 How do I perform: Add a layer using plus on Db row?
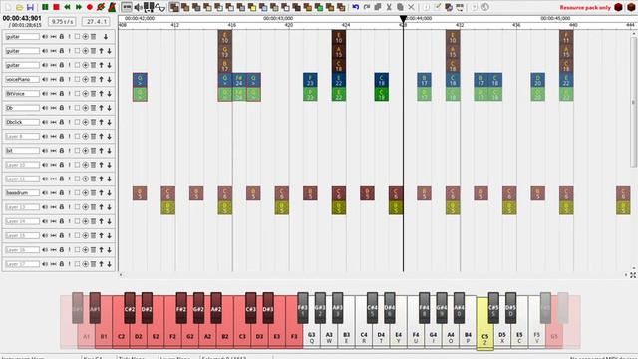point(85,108)
